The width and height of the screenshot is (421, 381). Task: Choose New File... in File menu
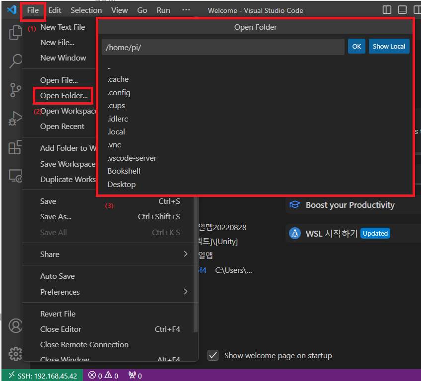click(x=57, y=42)
